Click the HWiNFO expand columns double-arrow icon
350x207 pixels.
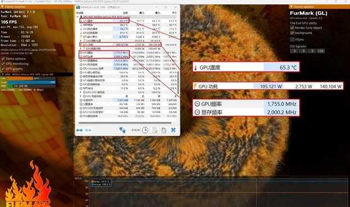[x=79, y=130]
